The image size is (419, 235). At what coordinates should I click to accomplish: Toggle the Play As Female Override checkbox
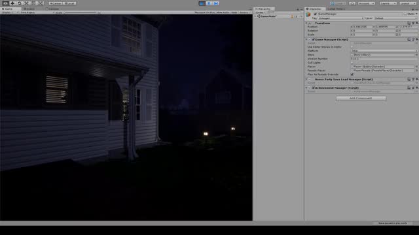pos(352,74)
